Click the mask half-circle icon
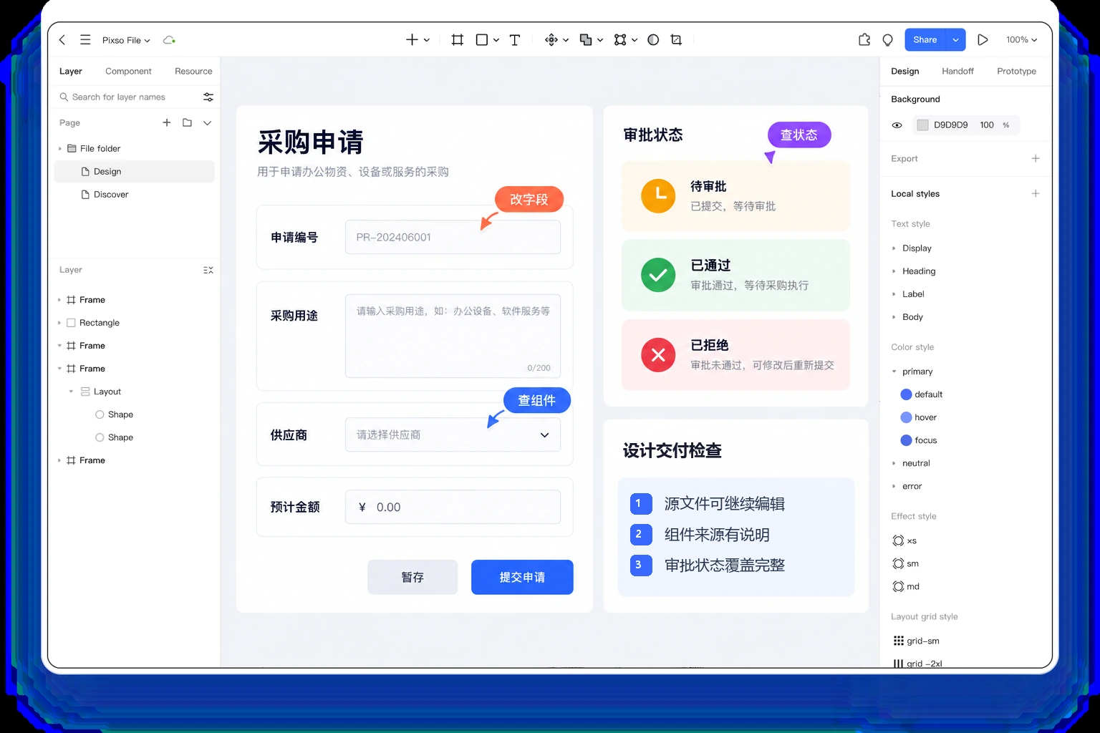 [x=653, y=40]
